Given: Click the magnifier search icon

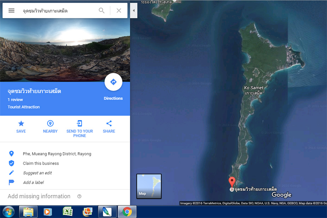Looking at the screenshot, I should pos(101,11).
